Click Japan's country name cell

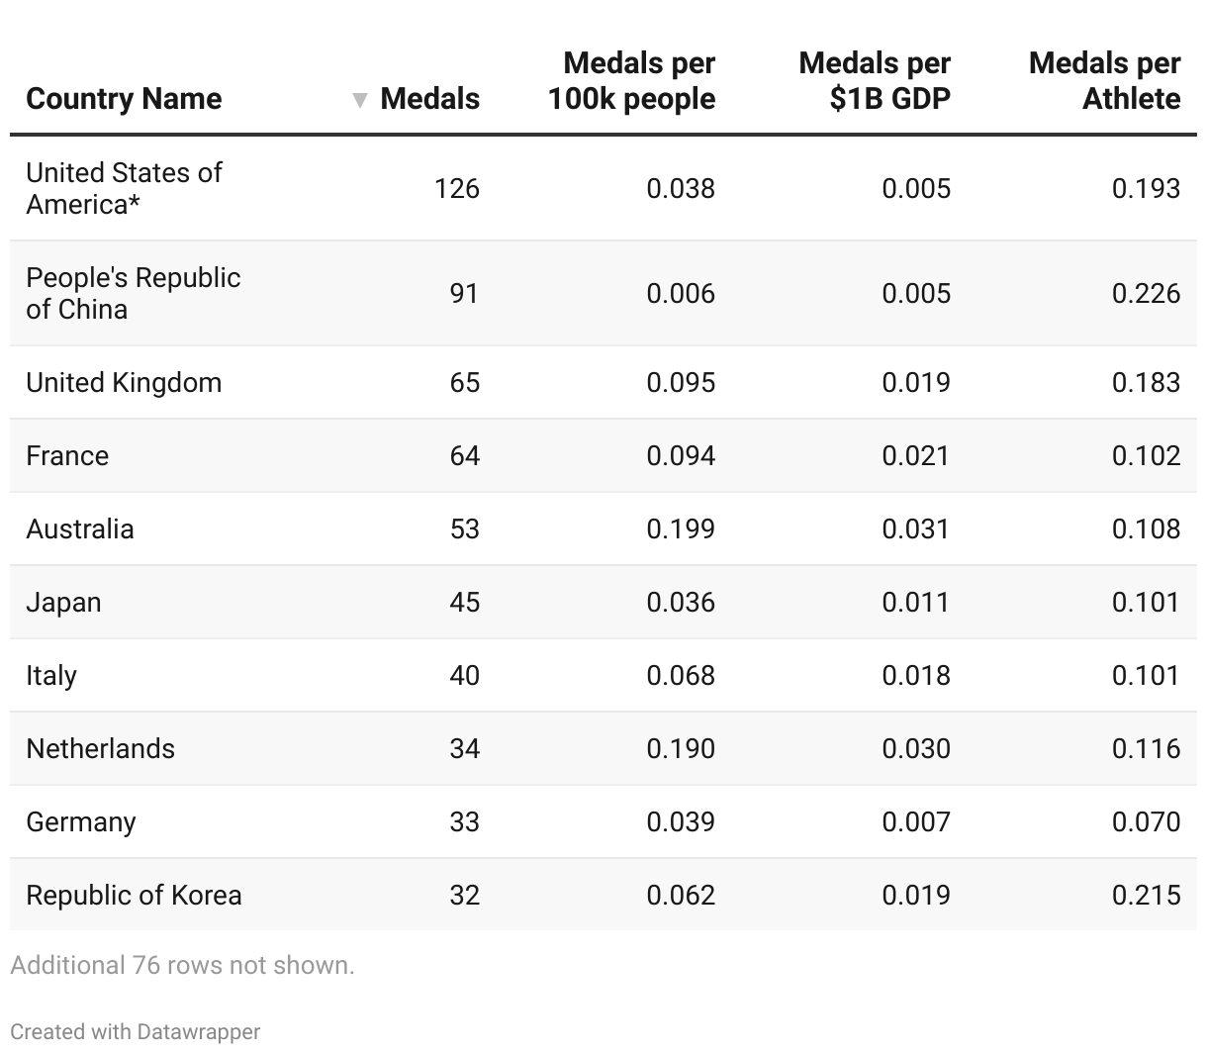[63, 603]
